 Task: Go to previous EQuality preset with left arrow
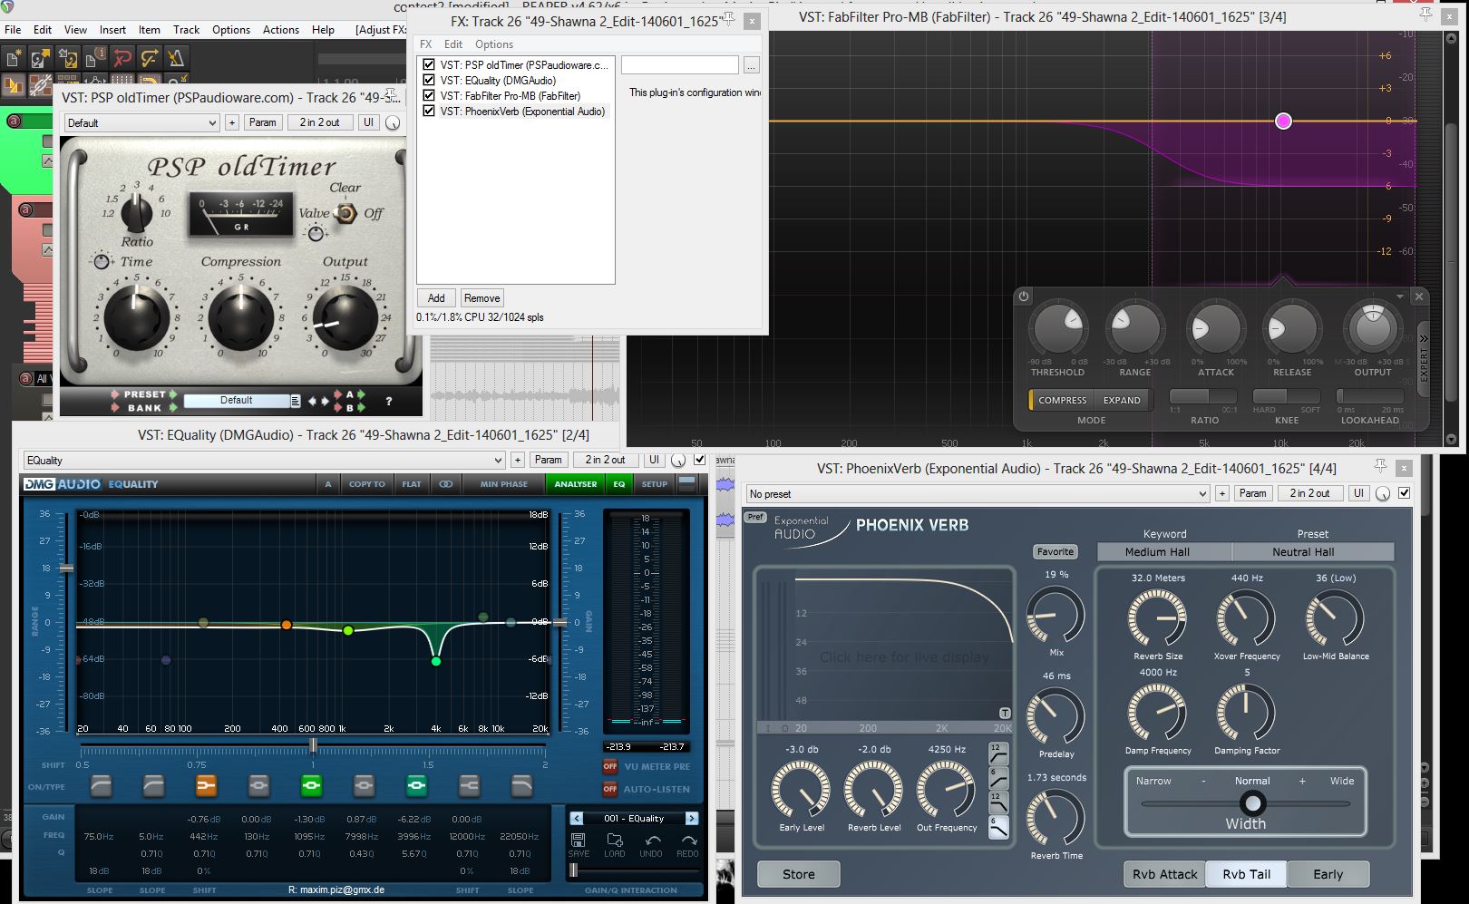pos(576,818)
